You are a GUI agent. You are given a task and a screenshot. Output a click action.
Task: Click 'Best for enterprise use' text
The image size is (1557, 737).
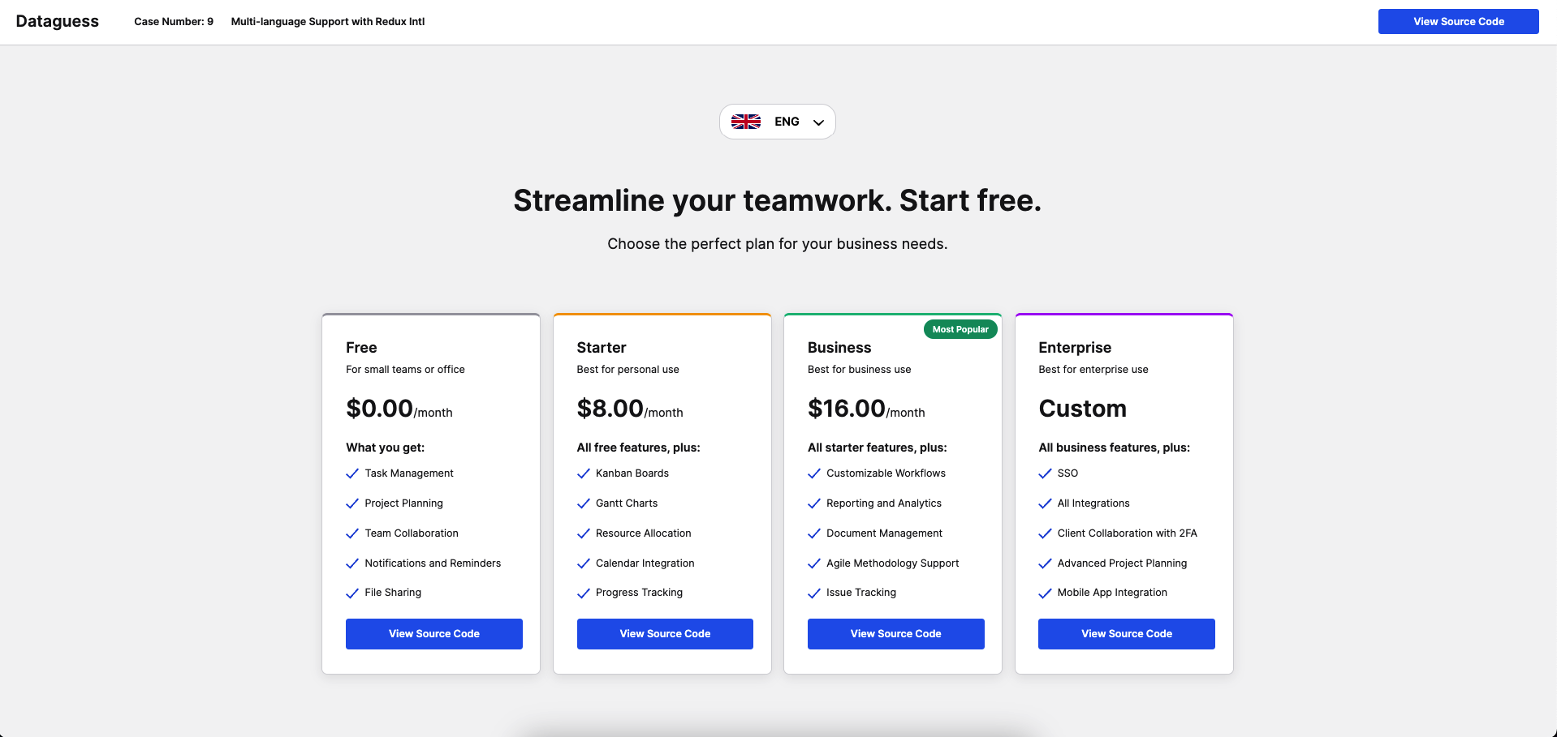click(x=1093, y=370)
